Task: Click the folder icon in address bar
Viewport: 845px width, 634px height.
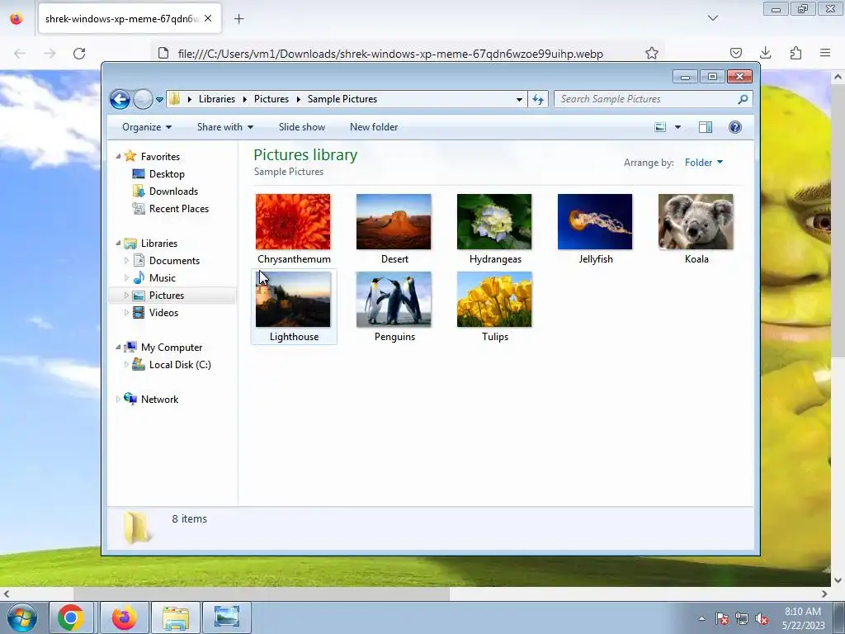Action: click(174, 99)
